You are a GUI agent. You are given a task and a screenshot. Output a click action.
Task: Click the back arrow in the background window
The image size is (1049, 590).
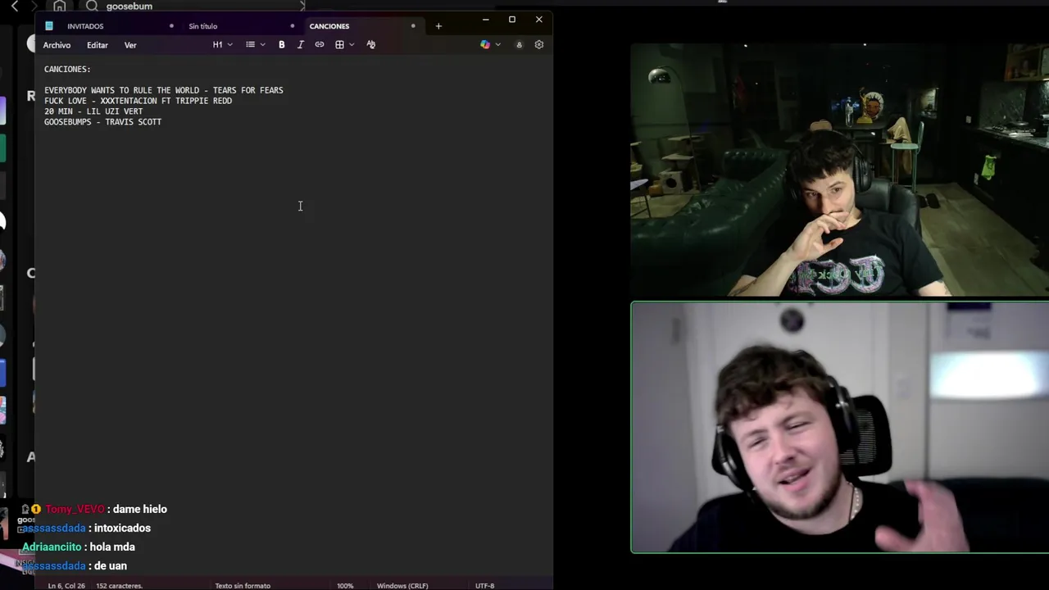pos(15,6)
